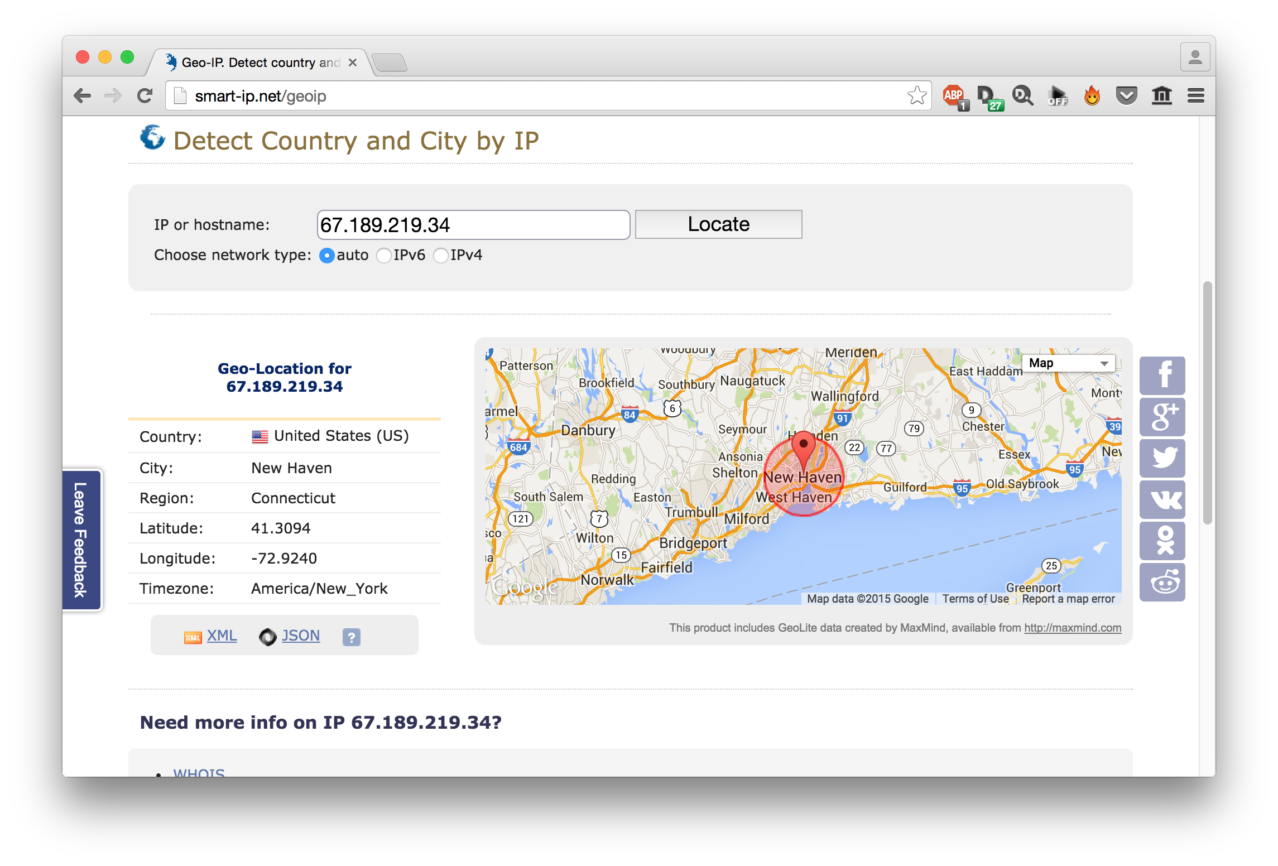1278x866 pixels.
Task: Click the Twitter share icon
Action: [1162, 458]
